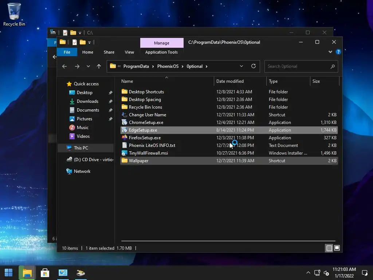This screenshot has height=280, width=373.
Task: Select the Desktop Spacing folder
Action: pyautogui.click(x=229, y=99)
